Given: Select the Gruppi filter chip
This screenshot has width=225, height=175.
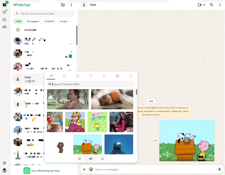Looking at the screenshot, I should point(63,21).
